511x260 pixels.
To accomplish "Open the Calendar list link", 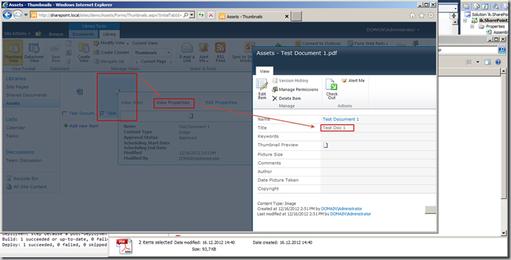I will 16,128.
